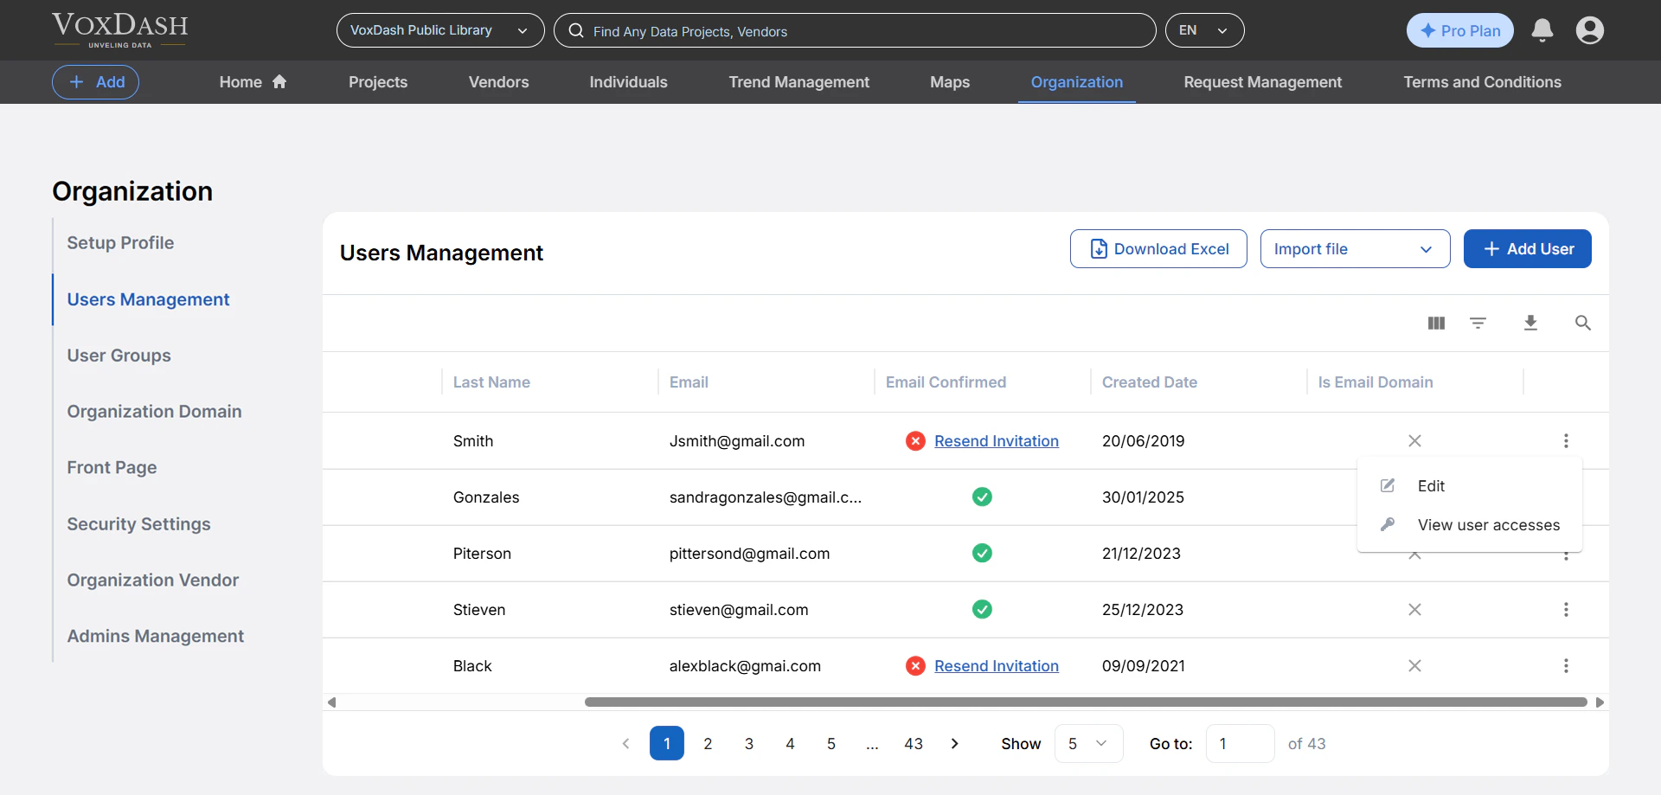Image resolution: width=1661 pixels, height=795 pixels.
Task: Focus the Go to page input
Action: tap(1240, 743)
